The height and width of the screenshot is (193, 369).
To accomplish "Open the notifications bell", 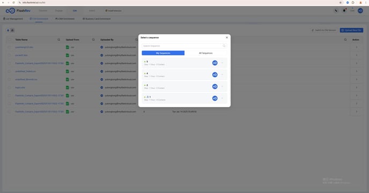I will pyautogui.click(x=344, y=11).
